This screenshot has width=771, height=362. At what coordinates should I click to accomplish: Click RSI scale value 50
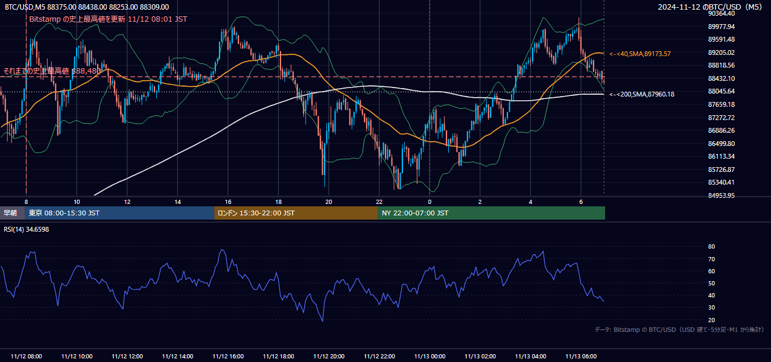click(711, 283)
